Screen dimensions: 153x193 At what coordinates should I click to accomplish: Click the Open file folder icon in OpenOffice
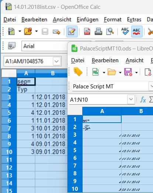pyautogui.click(x=28, y=31)
